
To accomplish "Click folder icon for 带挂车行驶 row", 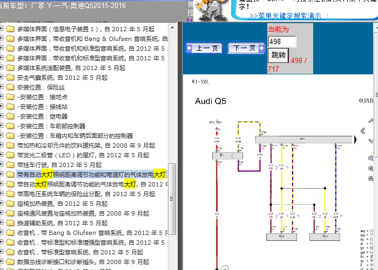I will click(x=10, y=165).
